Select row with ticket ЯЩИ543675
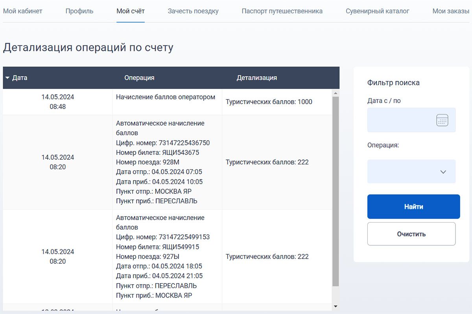This screenshot has width=472, height=314. coord(167,162)
